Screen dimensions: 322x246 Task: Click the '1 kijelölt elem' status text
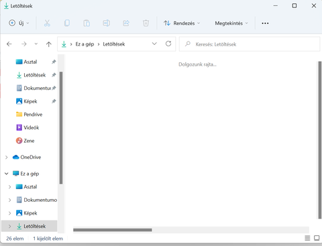tap(48, 239)
